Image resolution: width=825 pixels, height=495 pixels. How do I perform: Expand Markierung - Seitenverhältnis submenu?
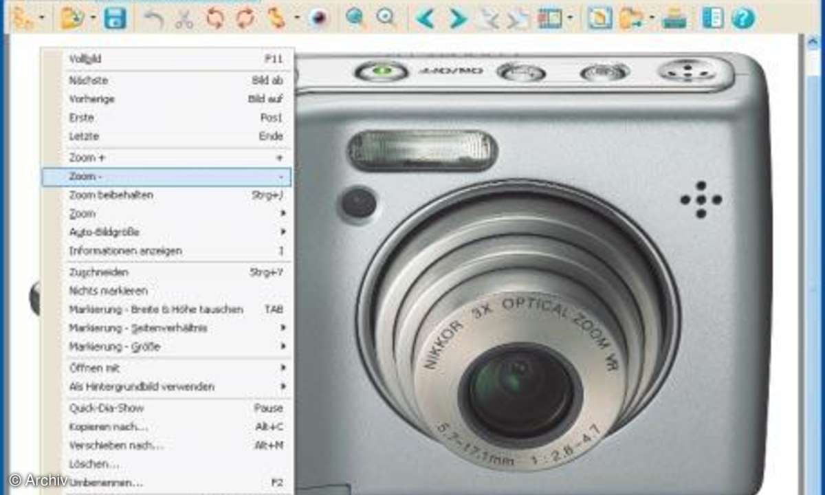167,328
